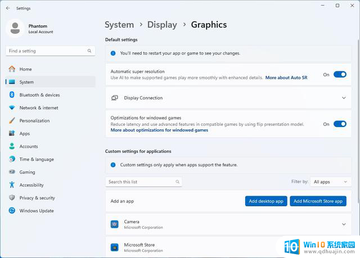Open the Filter by All apps dropdown
360x258 pixels.
pyautogui.click(x=331, y=182)
